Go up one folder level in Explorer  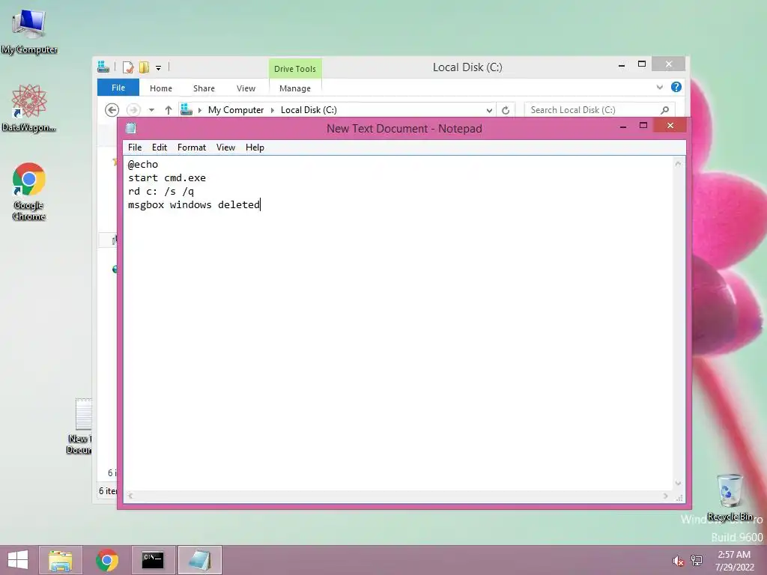click(169, 110)
